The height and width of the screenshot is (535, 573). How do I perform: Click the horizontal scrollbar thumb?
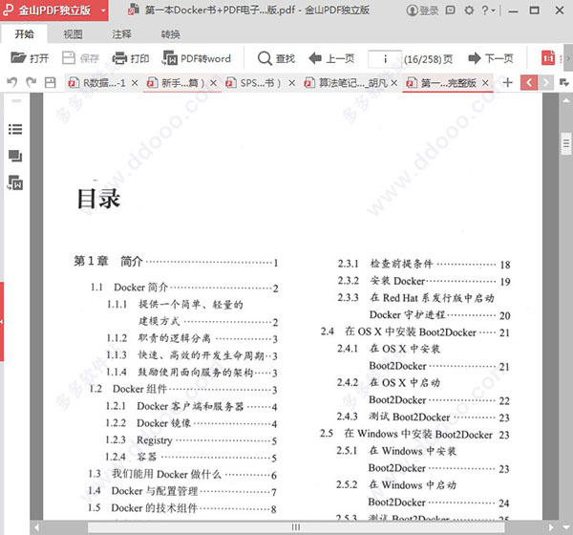point(296,527)
